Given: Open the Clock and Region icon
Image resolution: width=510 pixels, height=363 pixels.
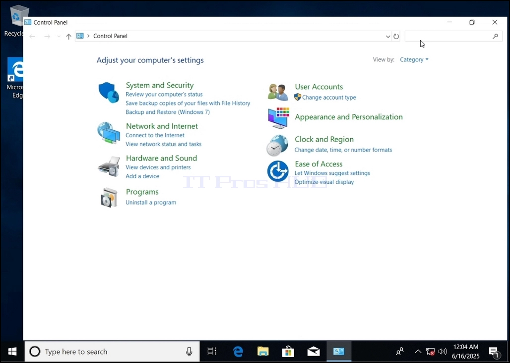Looking at the screenshot, I should point(277,146).
